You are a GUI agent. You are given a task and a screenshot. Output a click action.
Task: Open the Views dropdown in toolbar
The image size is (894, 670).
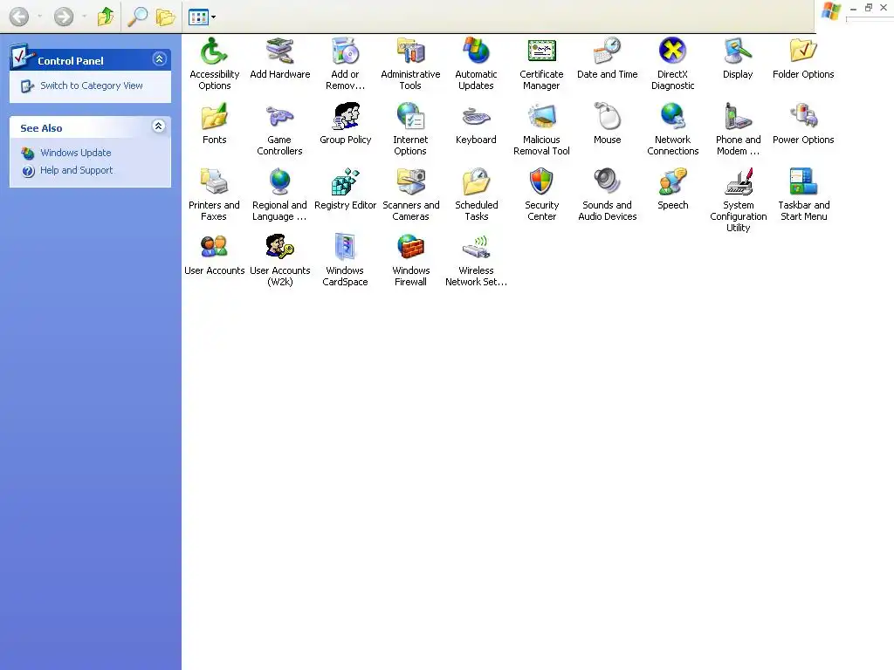pyautogui.click(x=203, y=17)
